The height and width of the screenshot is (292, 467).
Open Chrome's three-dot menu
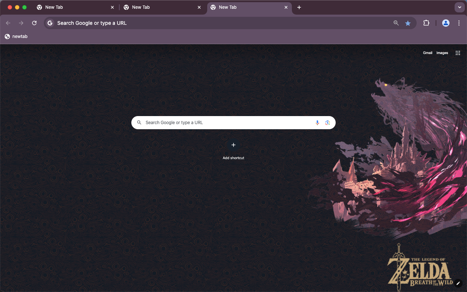pyautogui.click(x=459, y=23)
